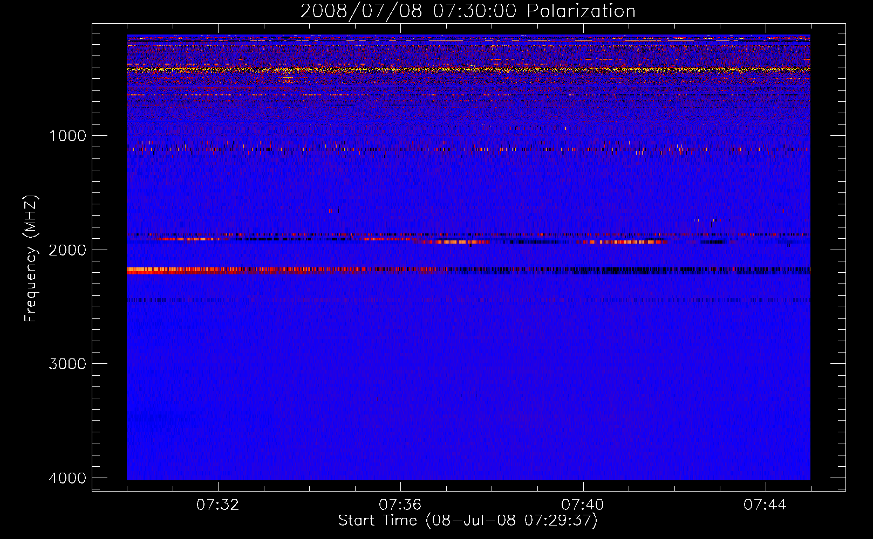Click the 'Frequency (MHZ)' axis label

tap(31, 259)
